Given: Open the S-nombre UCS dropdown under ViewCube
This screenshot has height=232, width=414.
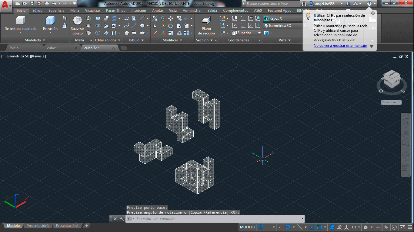Looking at the screenshot, I should click(x=391, y=102).
